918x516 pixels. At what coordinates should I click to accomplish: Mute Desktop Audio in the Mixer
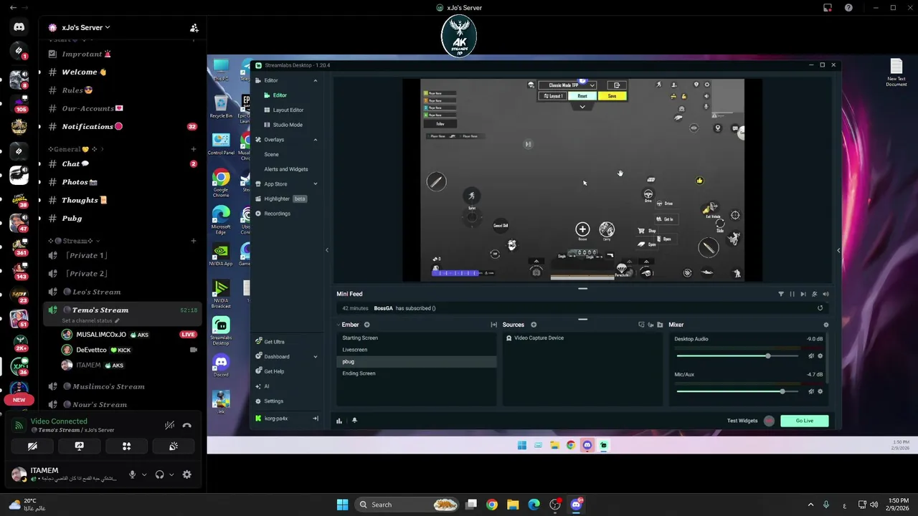pyautogui.click(x=811, y=356)
